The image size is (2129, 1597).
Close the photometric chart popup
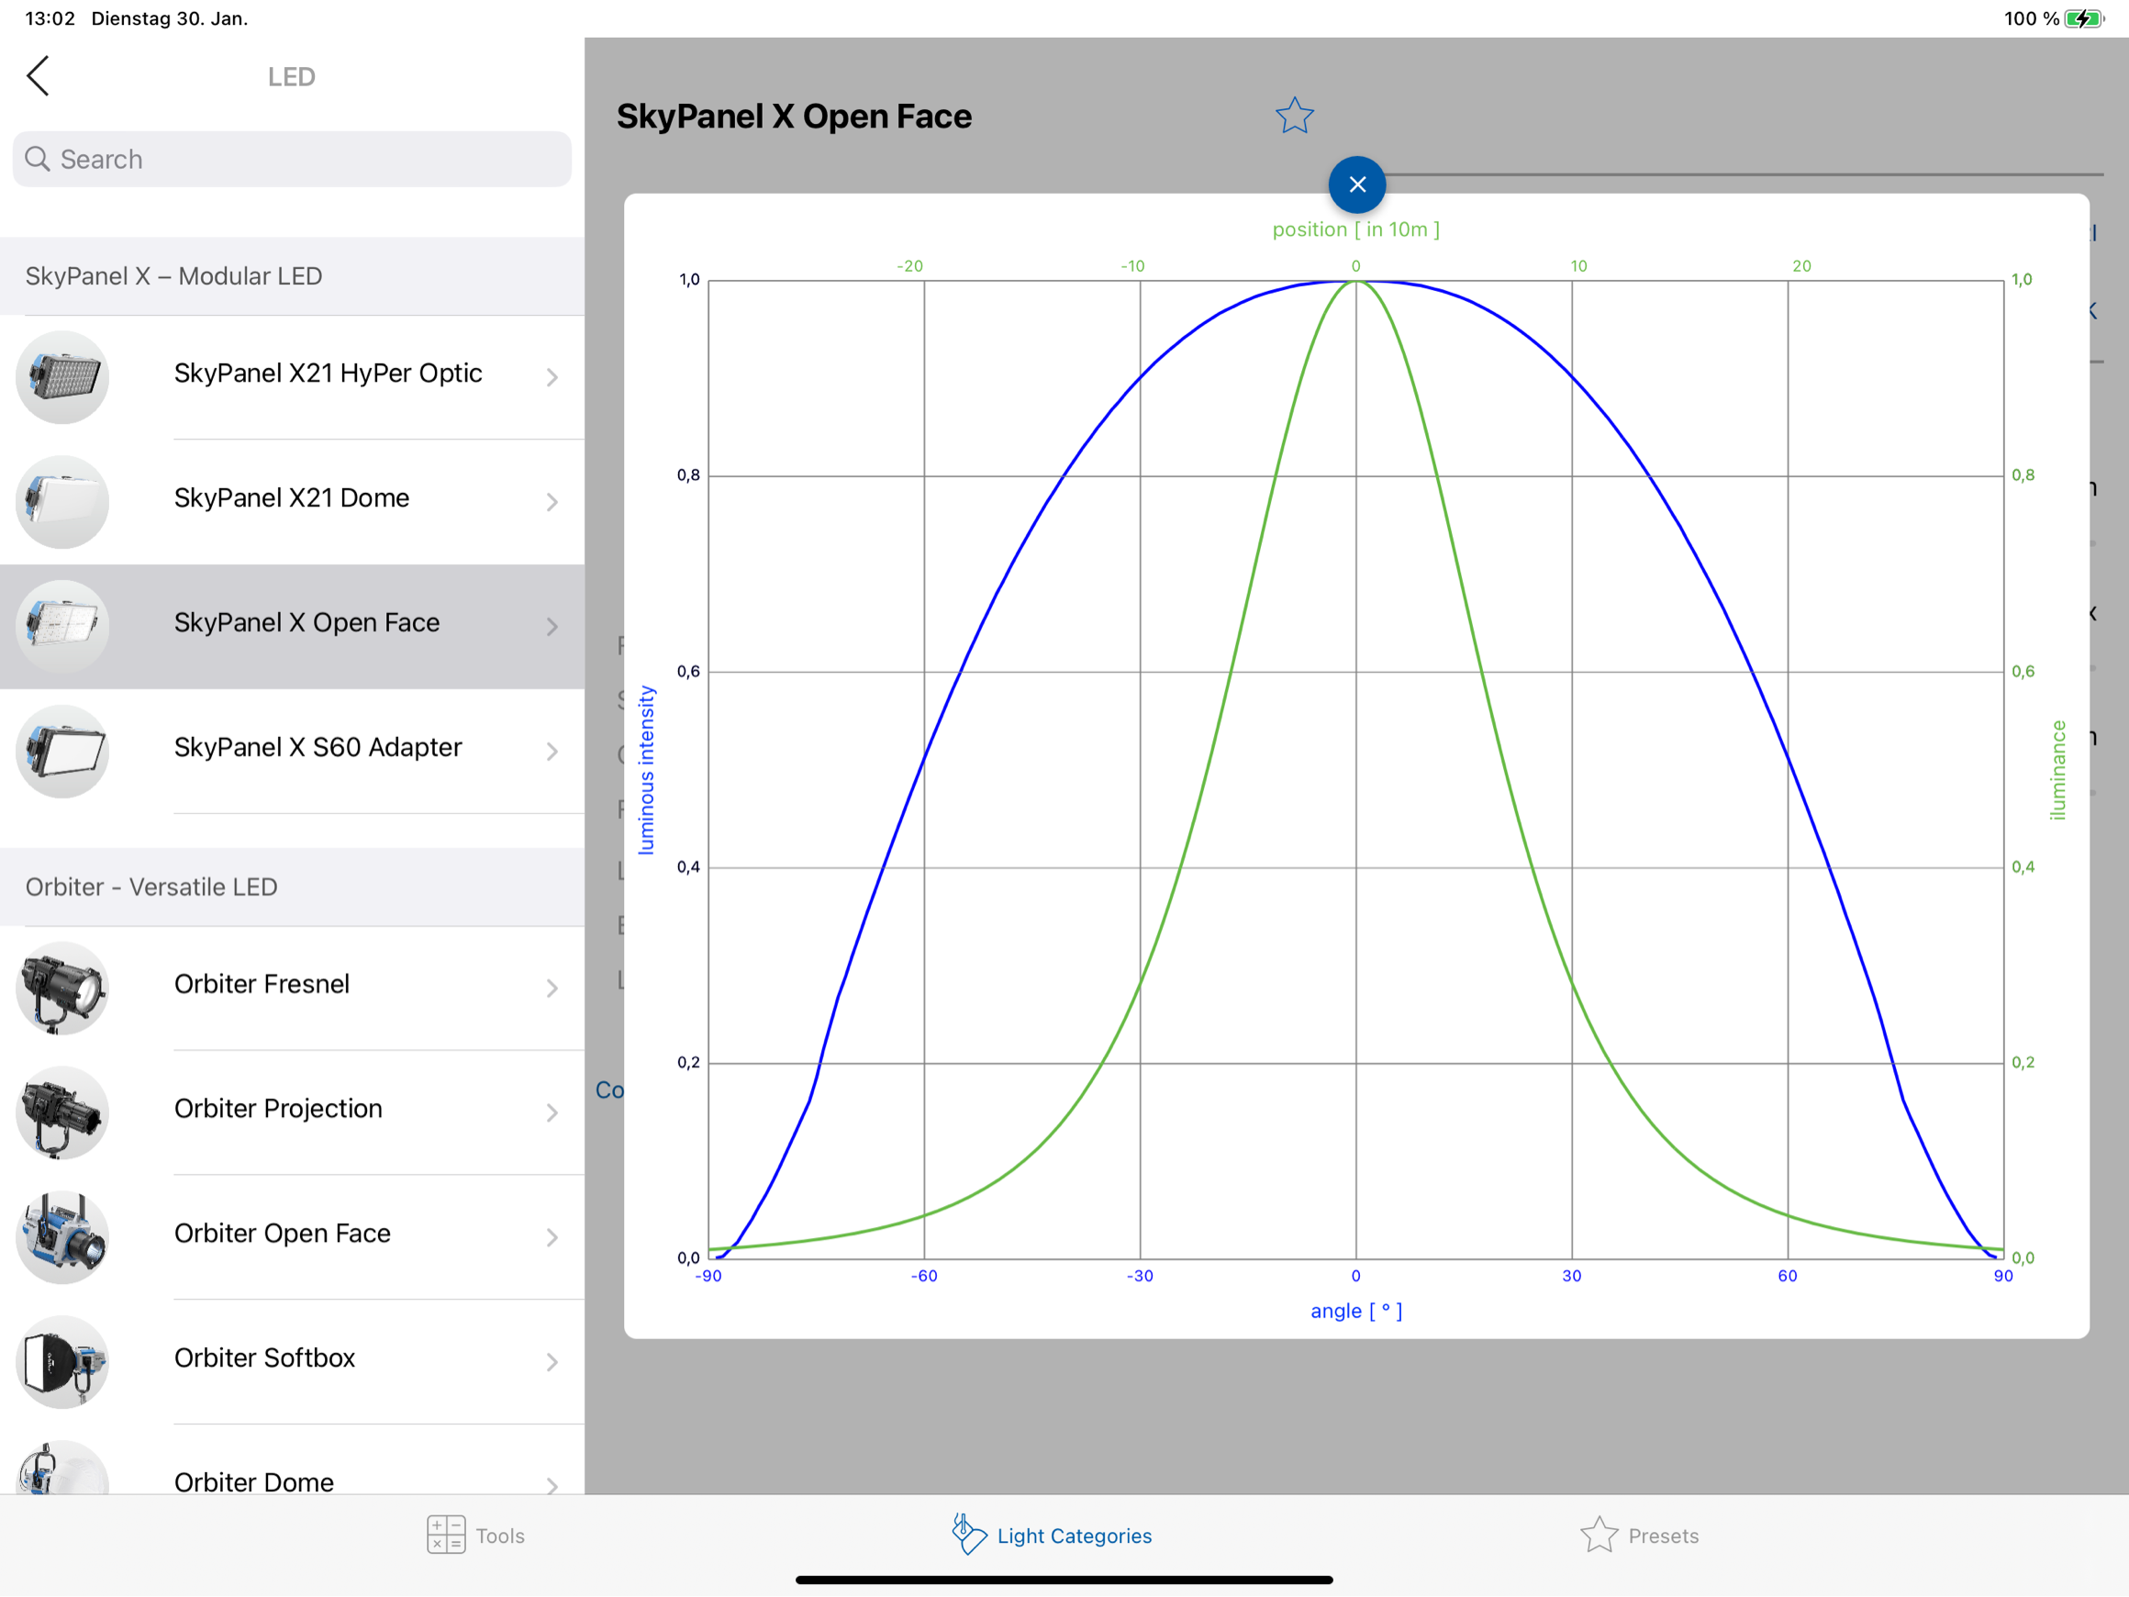(1357, 184)
